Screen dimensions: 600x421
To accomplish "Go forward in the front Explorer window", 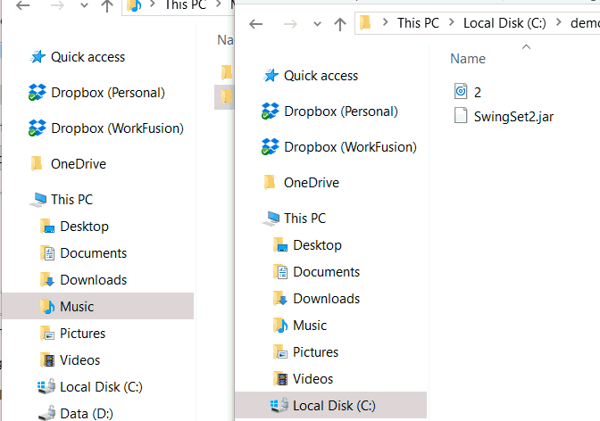I will (x=290, y=24).
